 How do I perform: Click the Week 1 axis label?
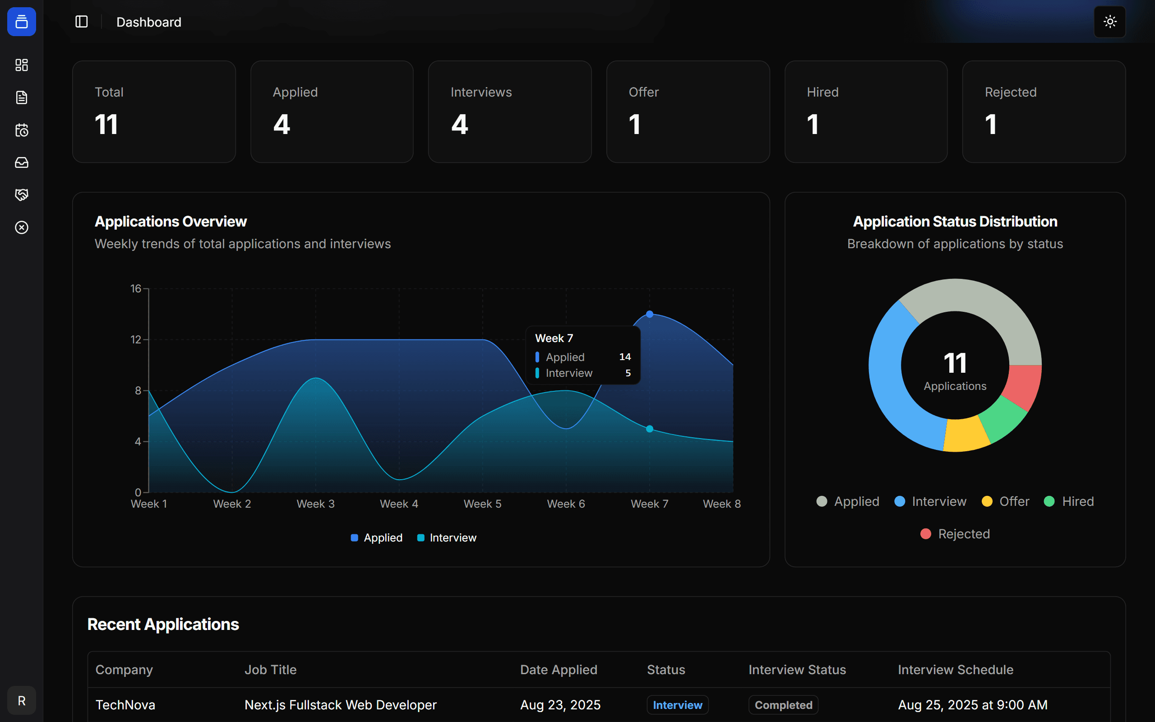pyautogui.click(x=149, y=504)
